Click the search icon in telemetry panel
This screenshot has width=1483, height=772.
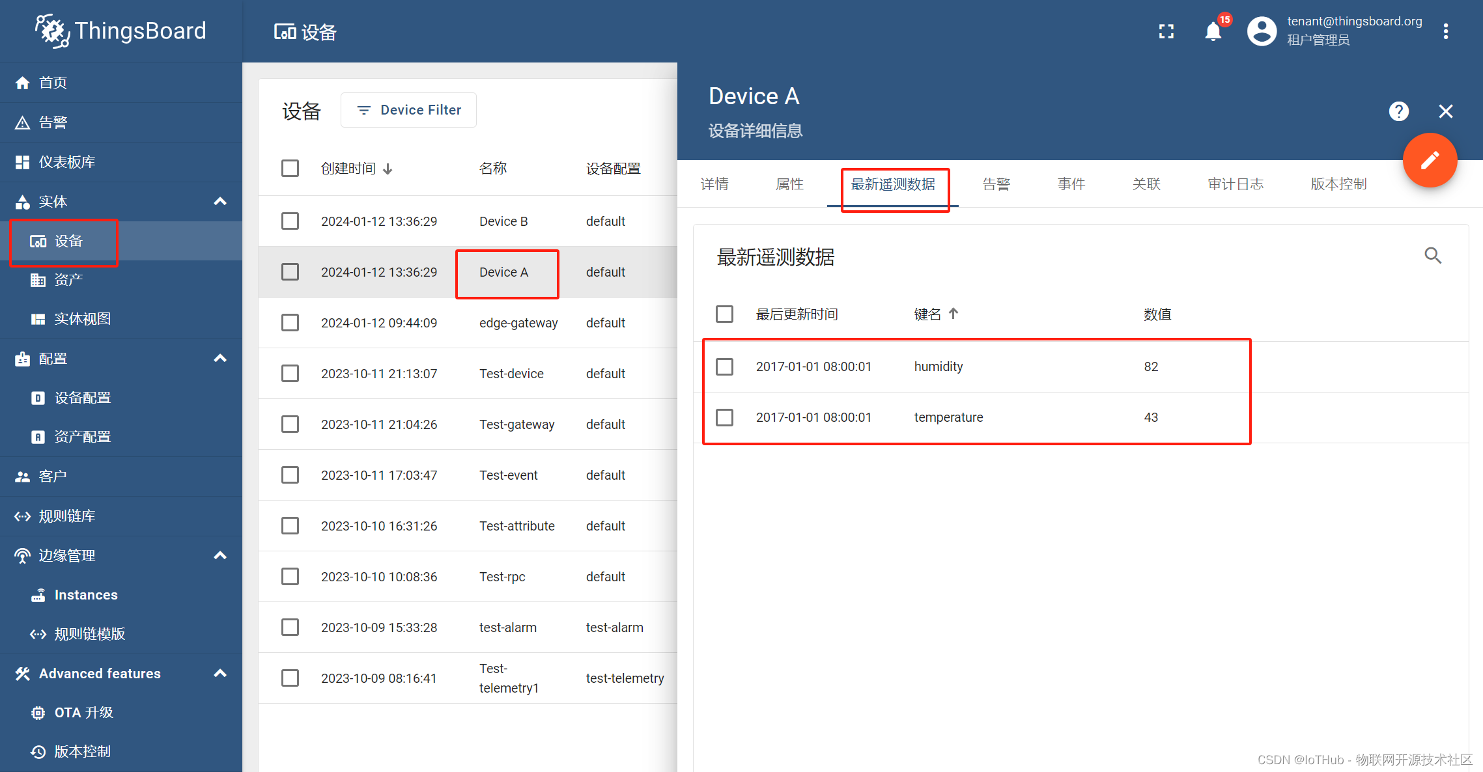1433,256
